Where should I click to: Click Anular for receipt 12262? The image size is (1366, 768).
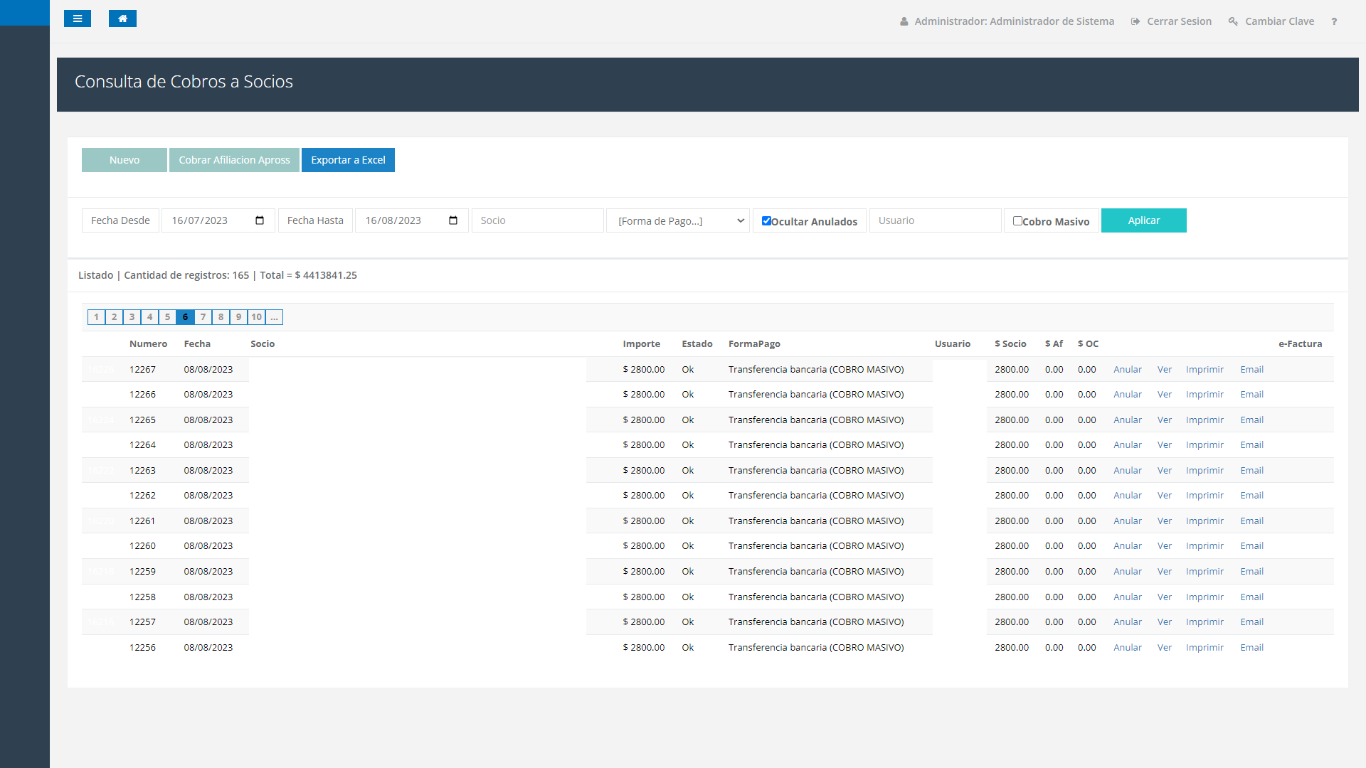(1127, 495)
